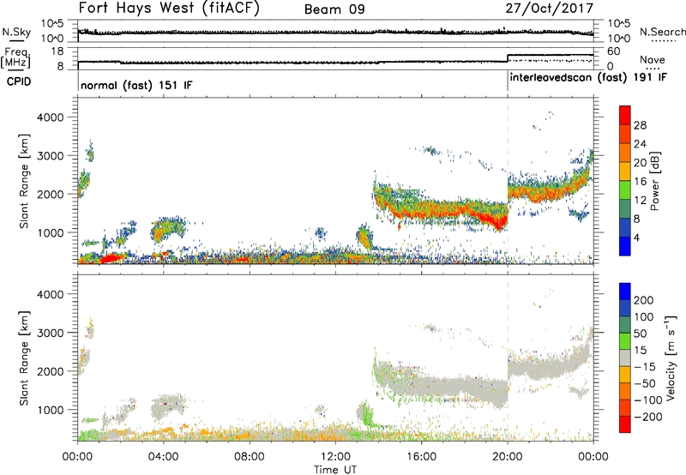Click the 'Time UT' axis label
This screenshot has height=475, width=686.
tap(335, 470)
